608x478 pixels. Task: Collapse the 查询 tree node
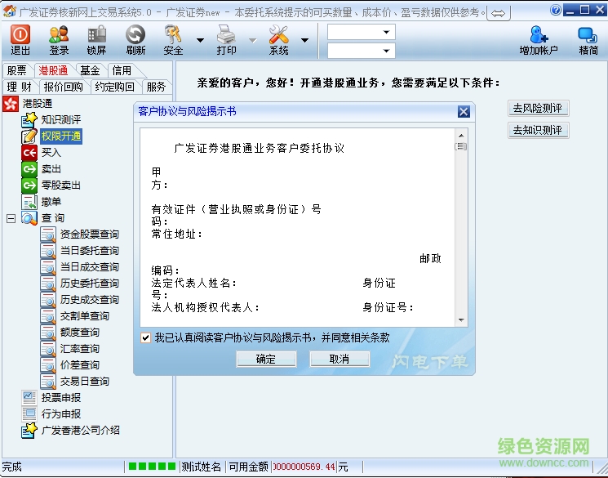(11, 218)
